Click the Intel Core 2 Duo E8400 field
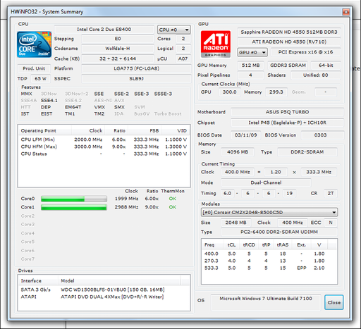 tap(104, 30)
